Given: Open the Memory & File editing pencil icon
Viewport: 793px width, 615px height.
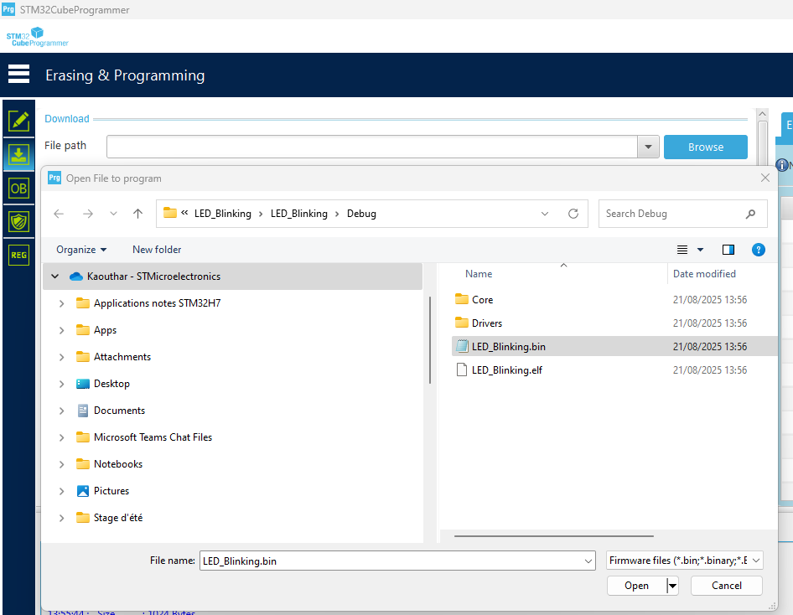Looking at the screenshot, I should [18, 121].
